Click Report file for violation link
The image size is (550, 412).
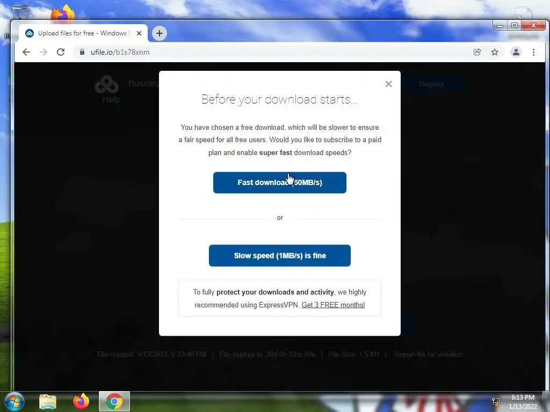click(x=428, y=355)
